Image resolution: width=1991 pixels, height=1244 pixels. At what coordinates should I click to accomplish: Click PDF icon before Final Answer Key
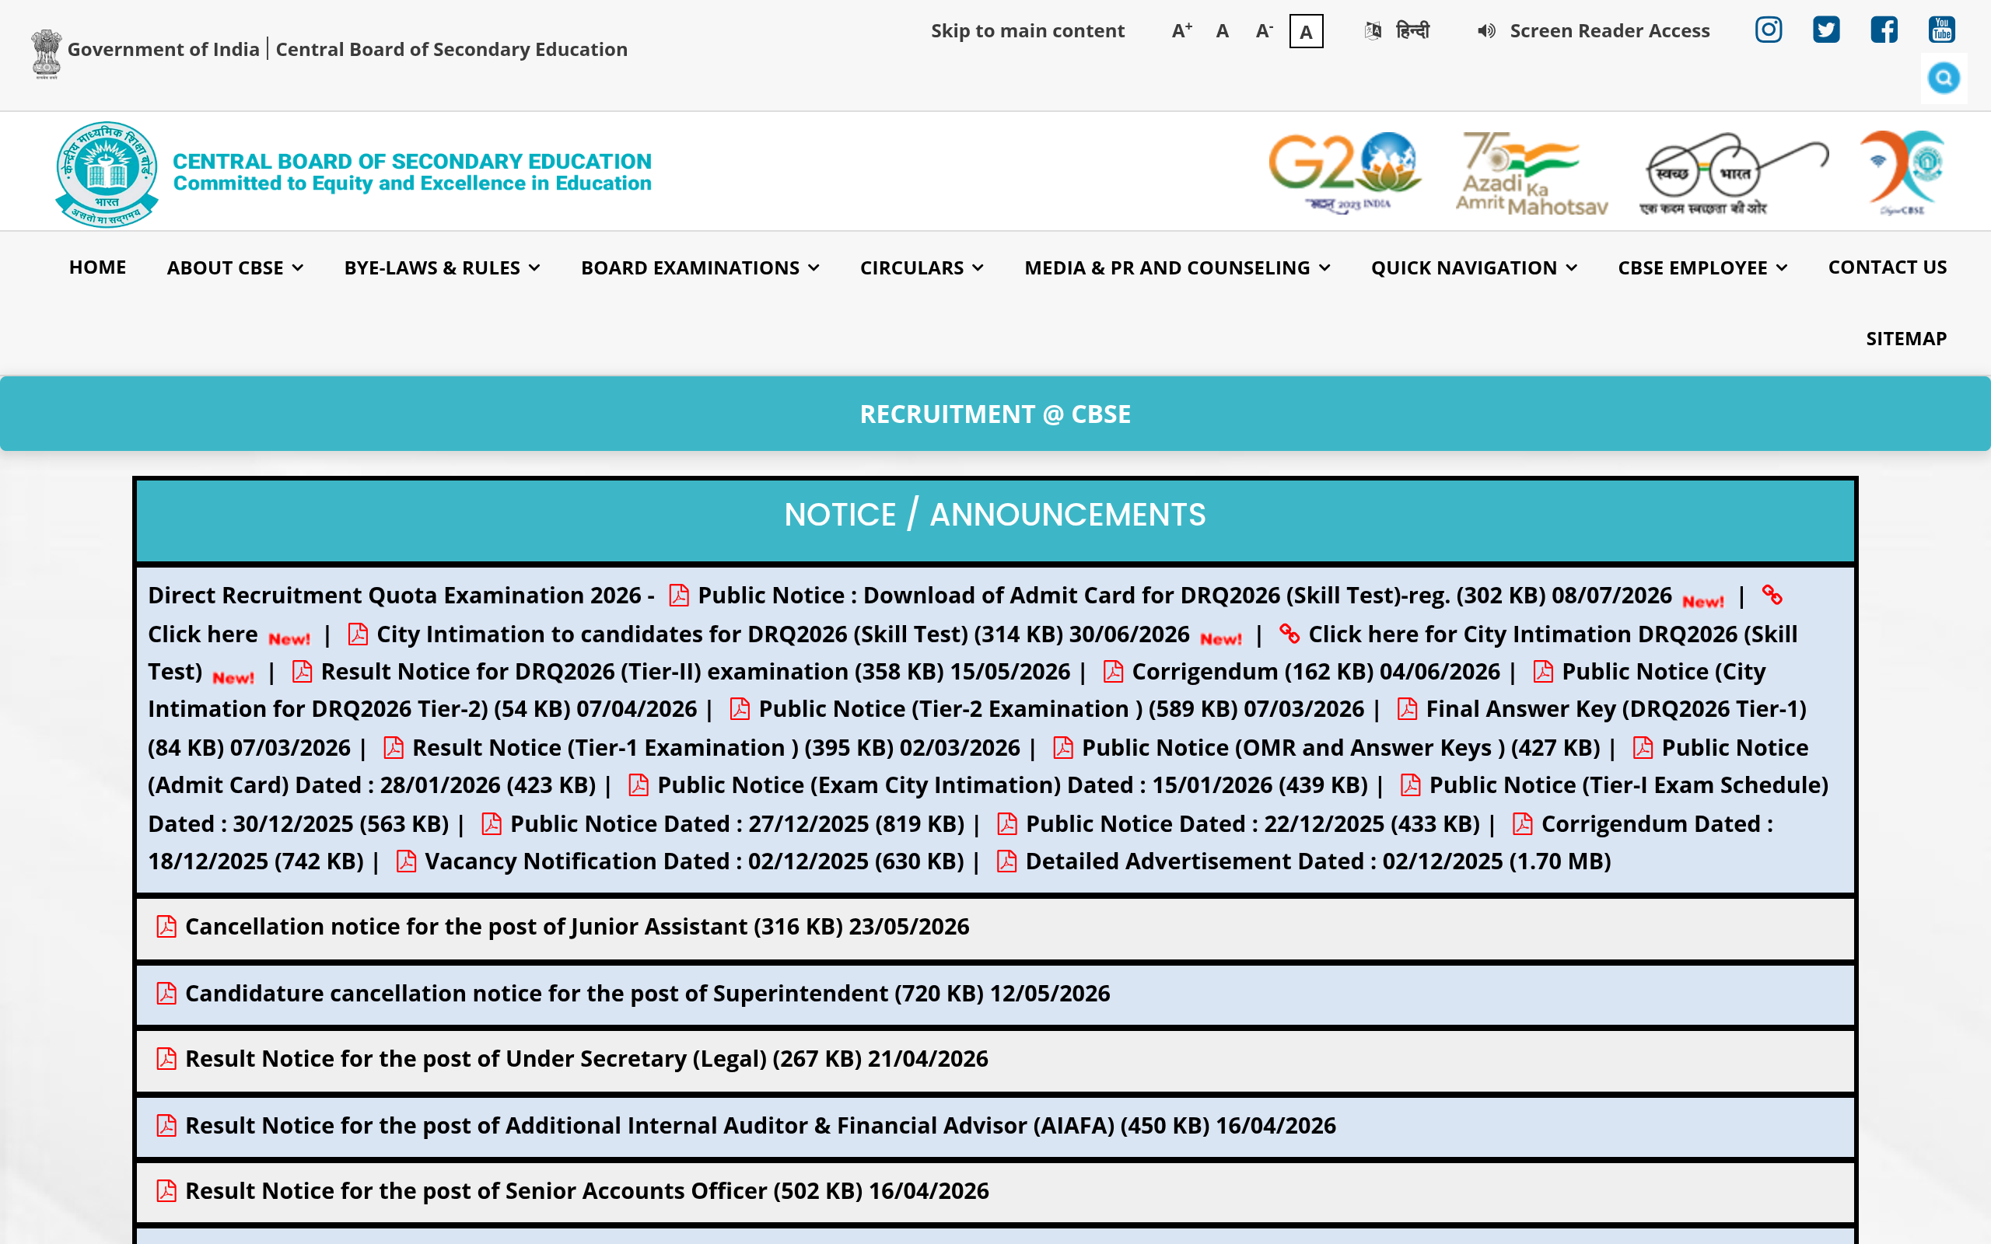pos(1407,708)
